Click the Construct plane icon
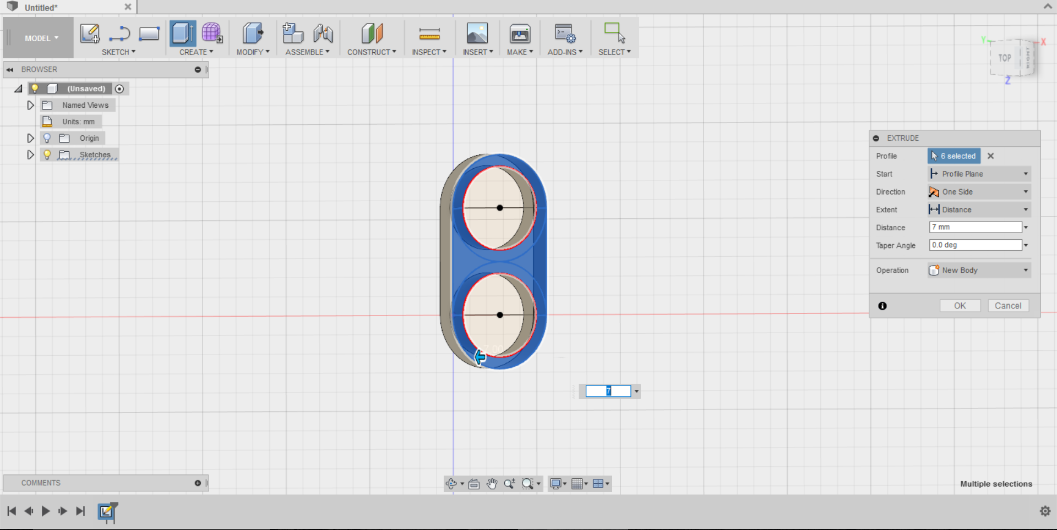 [x=372, y=33]
